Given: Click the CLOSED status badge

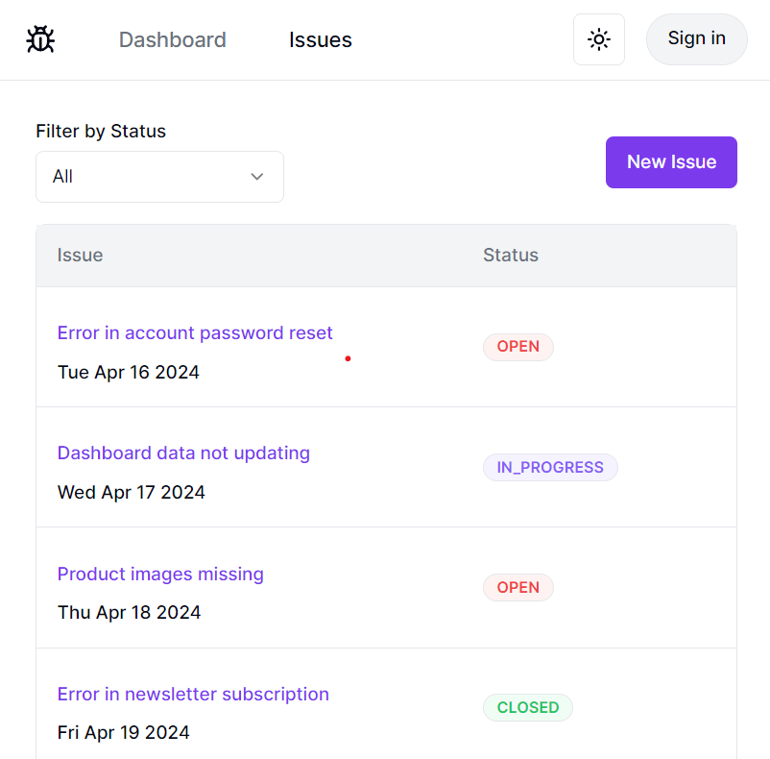Looking at the screenshot, I should coord(528,707).
